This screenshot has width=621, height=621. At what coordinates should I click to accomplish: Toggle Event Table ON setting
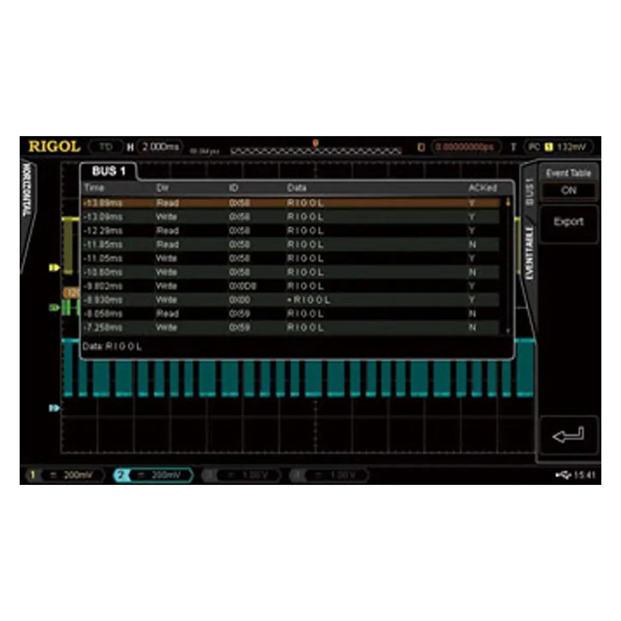coord(568,190)
